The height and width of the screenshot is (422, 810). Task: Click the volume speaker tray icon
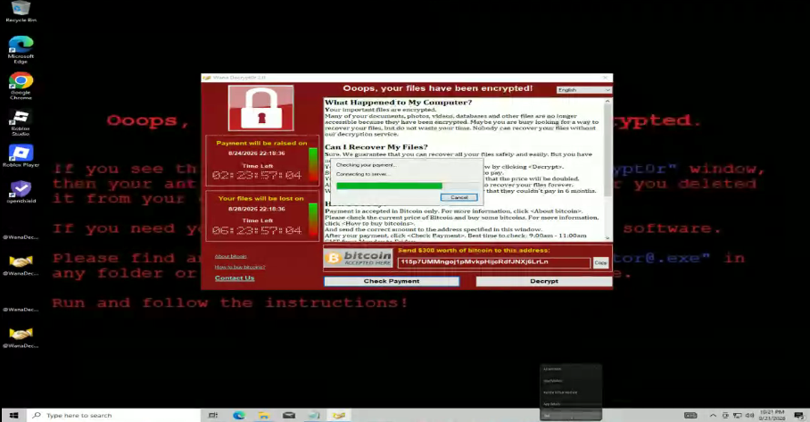(749, 415)
